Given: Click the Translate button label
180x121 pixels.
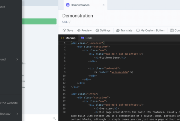Looking at the screenshot, I should [127, 30].
